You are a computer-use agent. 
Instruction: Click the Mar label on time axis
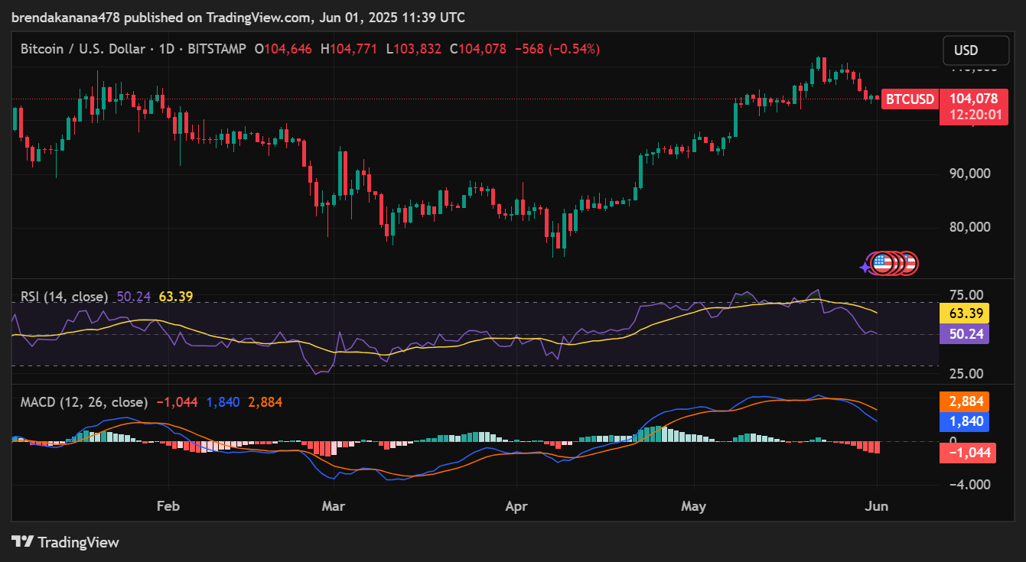click(333, 506)
